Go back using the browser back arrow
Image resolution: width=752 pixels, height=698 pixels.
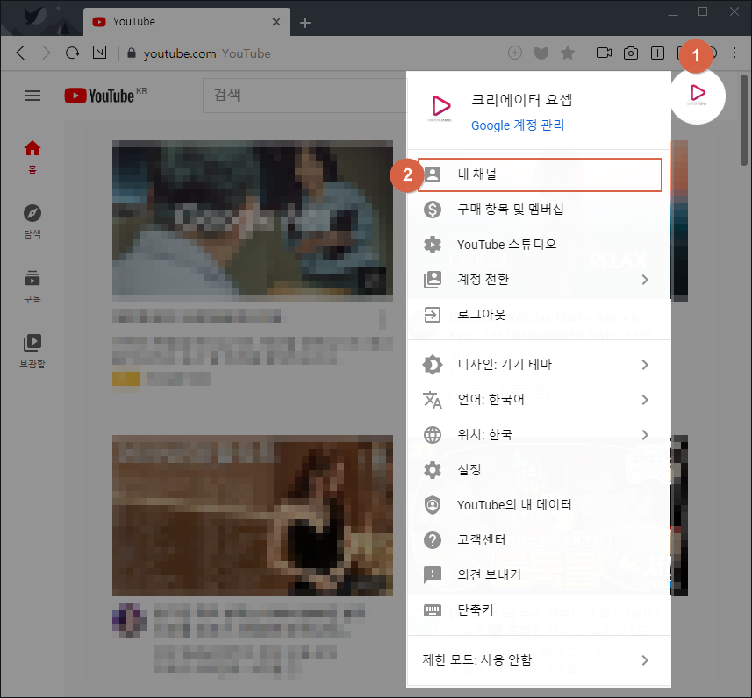[20, 53]
